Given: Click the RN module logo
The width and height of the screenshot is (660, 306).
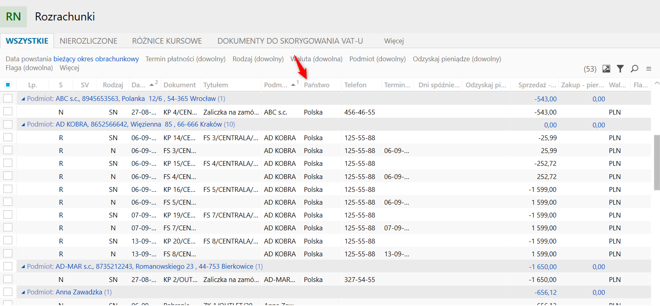Looking at the screenshot, I should tap(13, 17).
